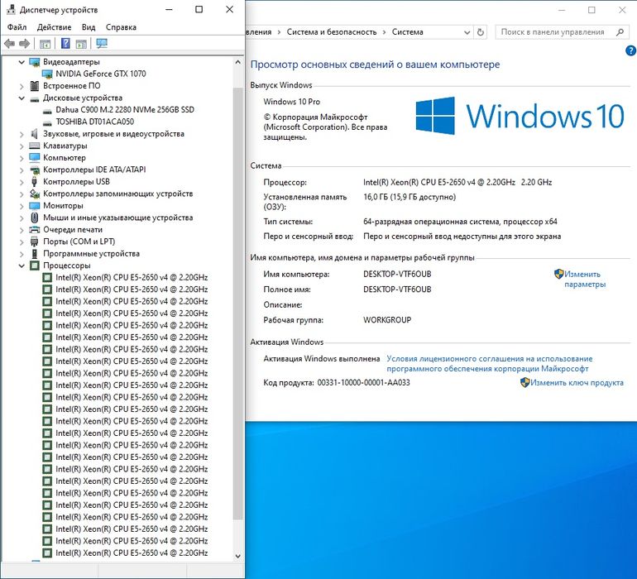The height and width of the screenshot is (579, 637).
Task: Click the scan for hardware changes monitor icon
Action: tap(102, 44)
